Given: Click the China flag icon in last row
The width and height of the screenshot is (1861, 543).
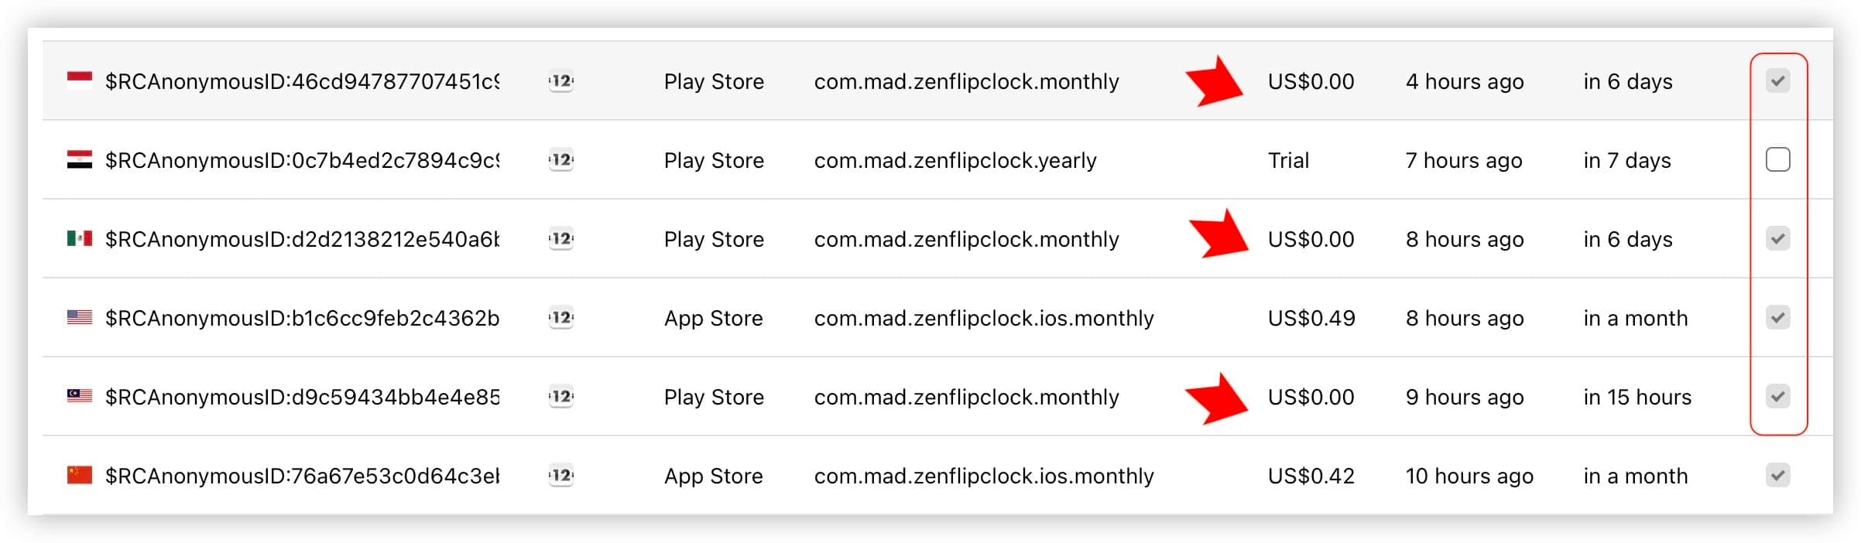Looking at the screenshot, I should (x=79, y=475).
